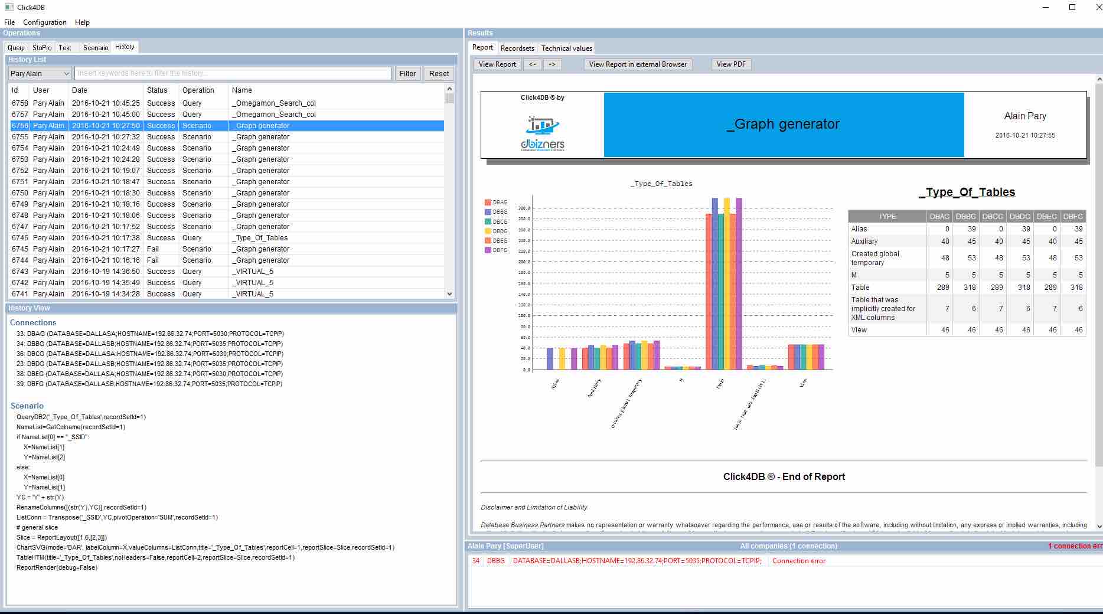Click the history list scroll down arrow
1103x614 pixels.
pyautogui.click(x=450, y=293)
